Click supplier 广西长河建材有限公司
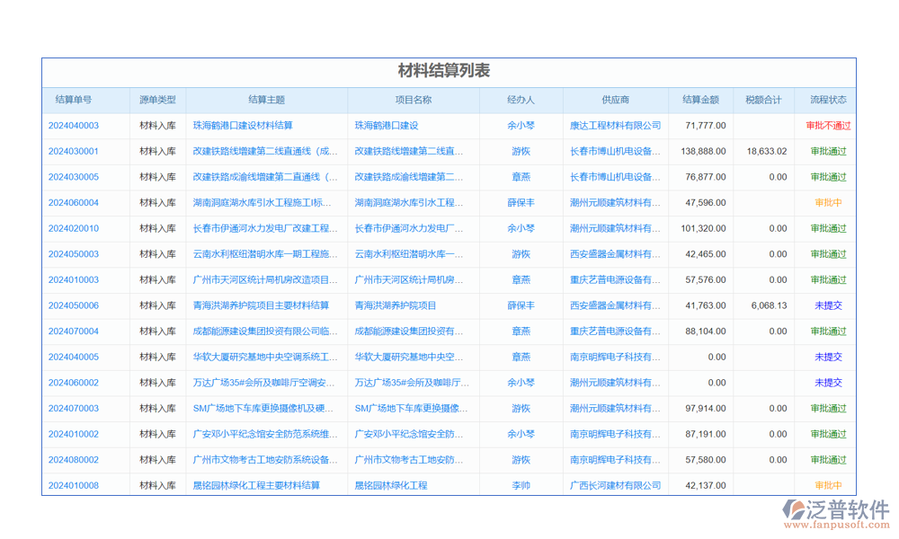The height and width of the screenshot is (539, 899). [x=616, y=486]
